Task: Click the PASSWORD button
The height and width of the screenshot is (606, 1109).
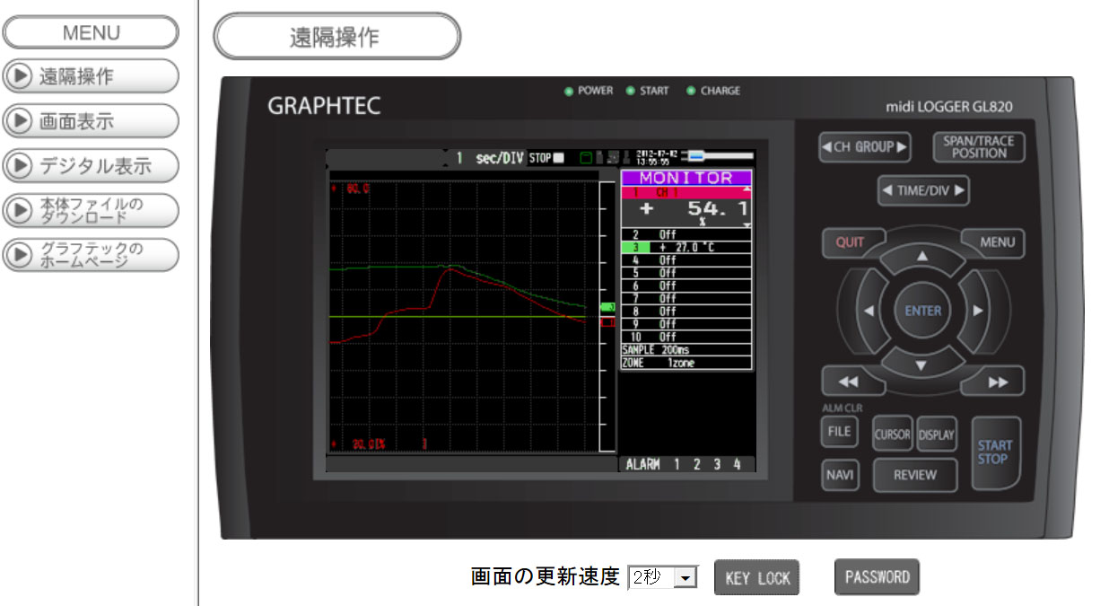Action: point(877,577)
